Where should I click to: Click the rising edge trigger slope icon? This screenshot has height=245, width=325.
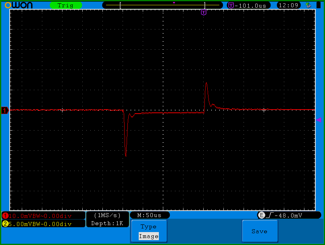(270, 215)
